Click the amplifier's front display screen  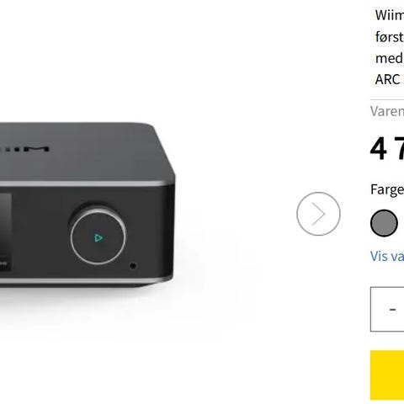click(6, 231)
